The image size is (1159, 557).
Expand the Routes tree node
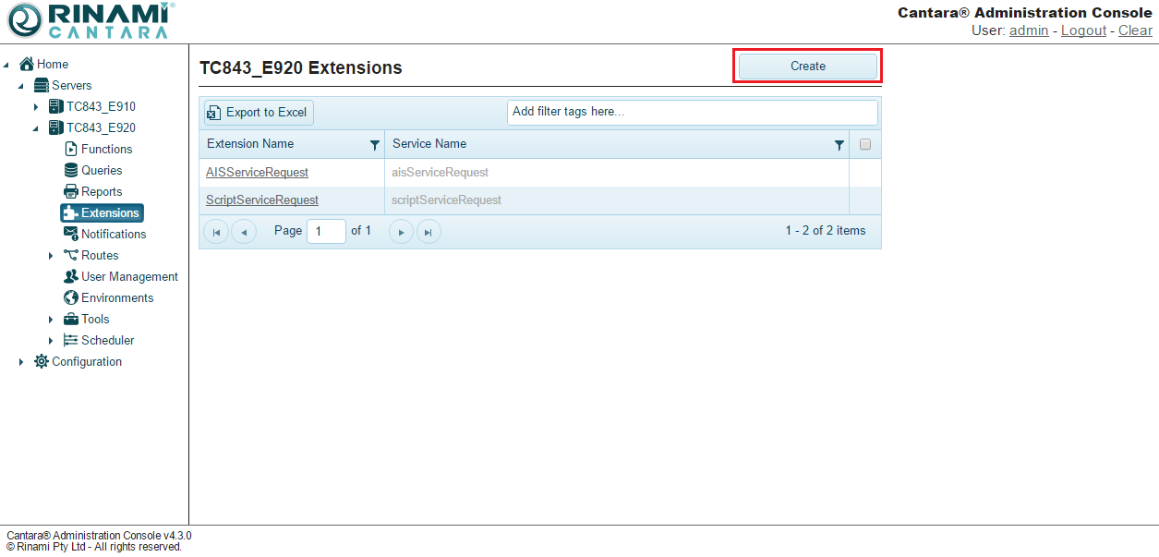point(51,256)
